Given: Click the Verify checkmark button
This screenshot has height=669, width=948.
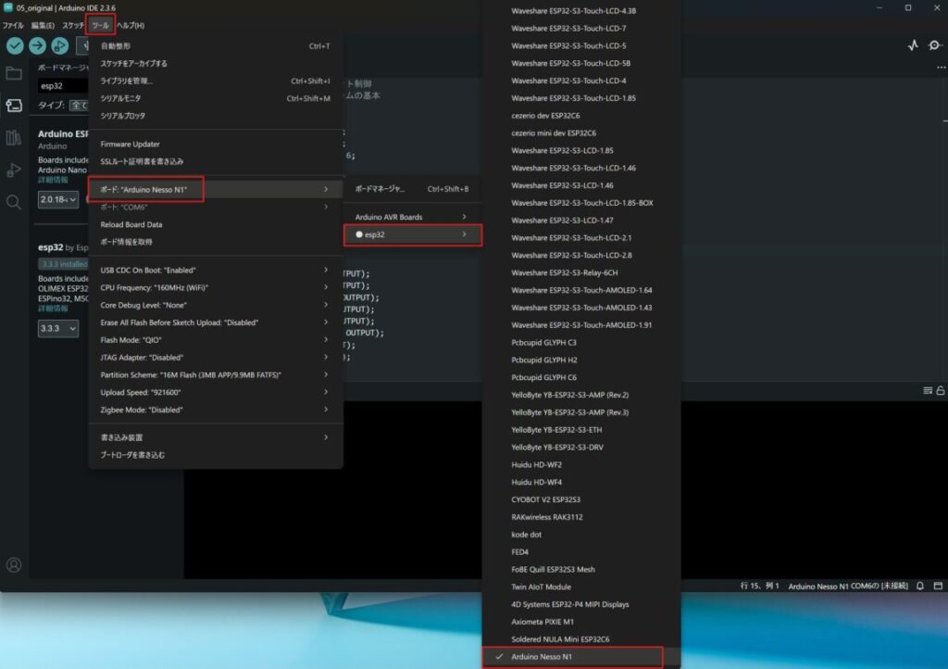Looking at the screenshot, I should 15,45.
